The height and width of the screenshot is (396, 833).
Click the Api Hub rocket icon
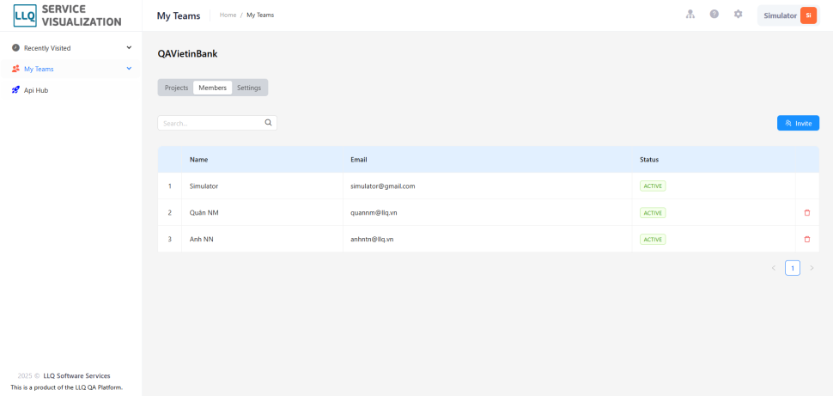(15, 90)
